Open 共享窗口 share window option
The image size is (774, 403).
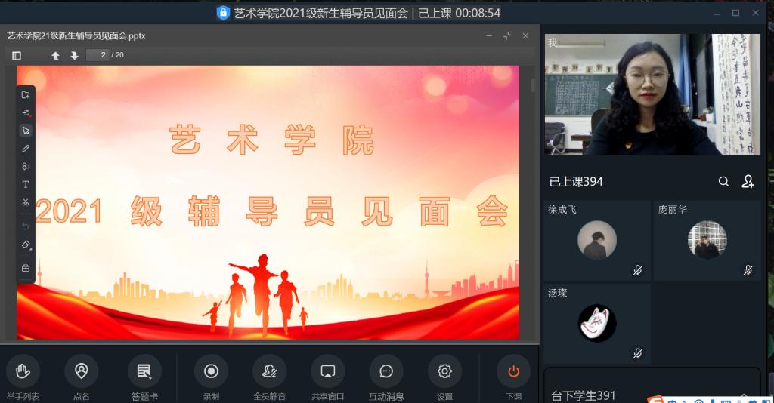point(327,371)
